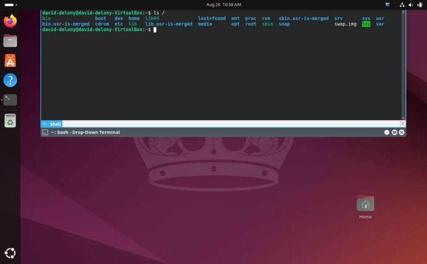Click the tray icon left of the network icon
The image size is (427, 264).
pyautogui.click(x=387, y=5)
